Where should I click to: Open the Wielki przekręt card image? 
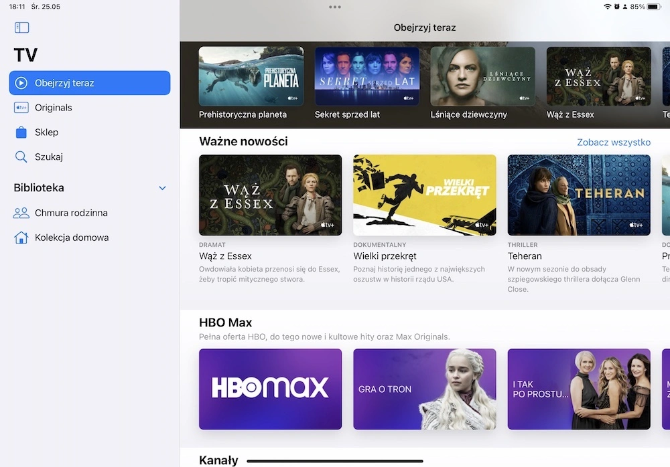click(425, 195)
